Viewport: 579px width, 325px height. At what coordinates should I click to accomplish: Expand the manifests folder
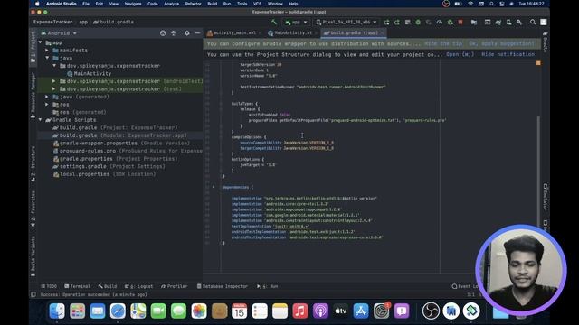pyautogui.click(x=47, y=51)
